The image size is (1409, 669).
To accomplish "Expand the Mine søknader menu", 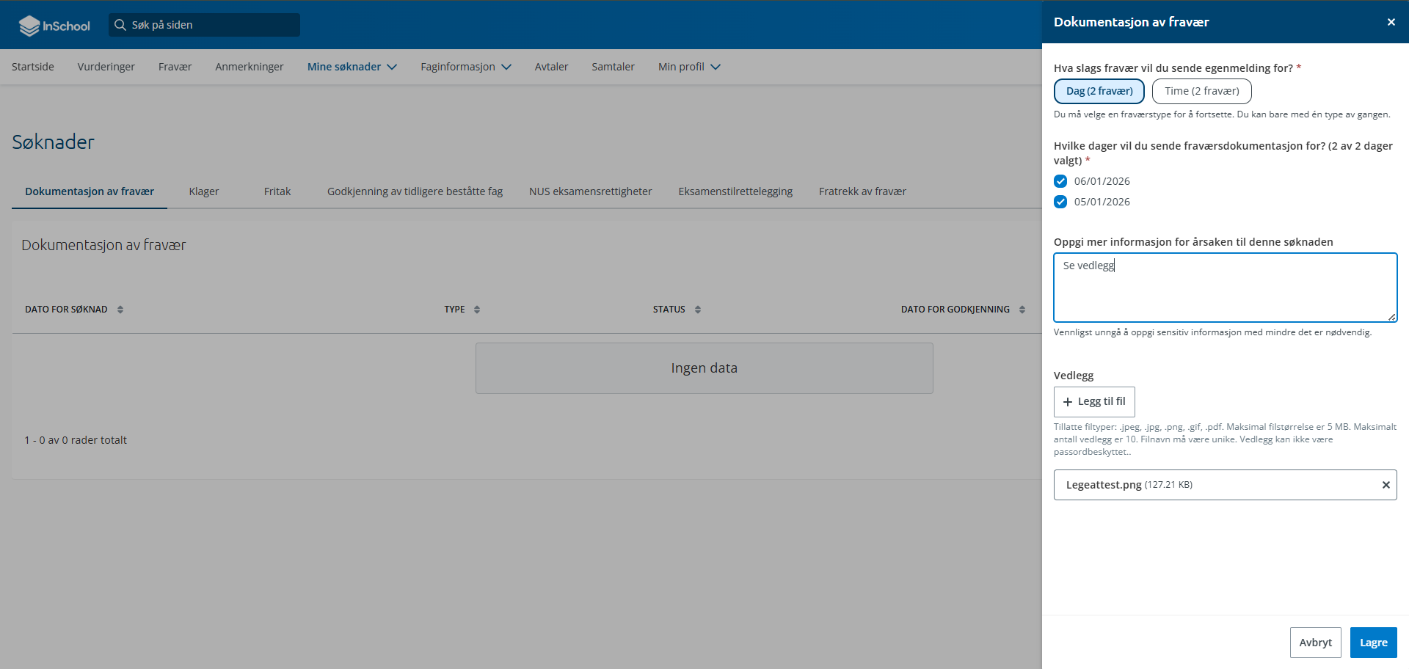I will point(352,67).
